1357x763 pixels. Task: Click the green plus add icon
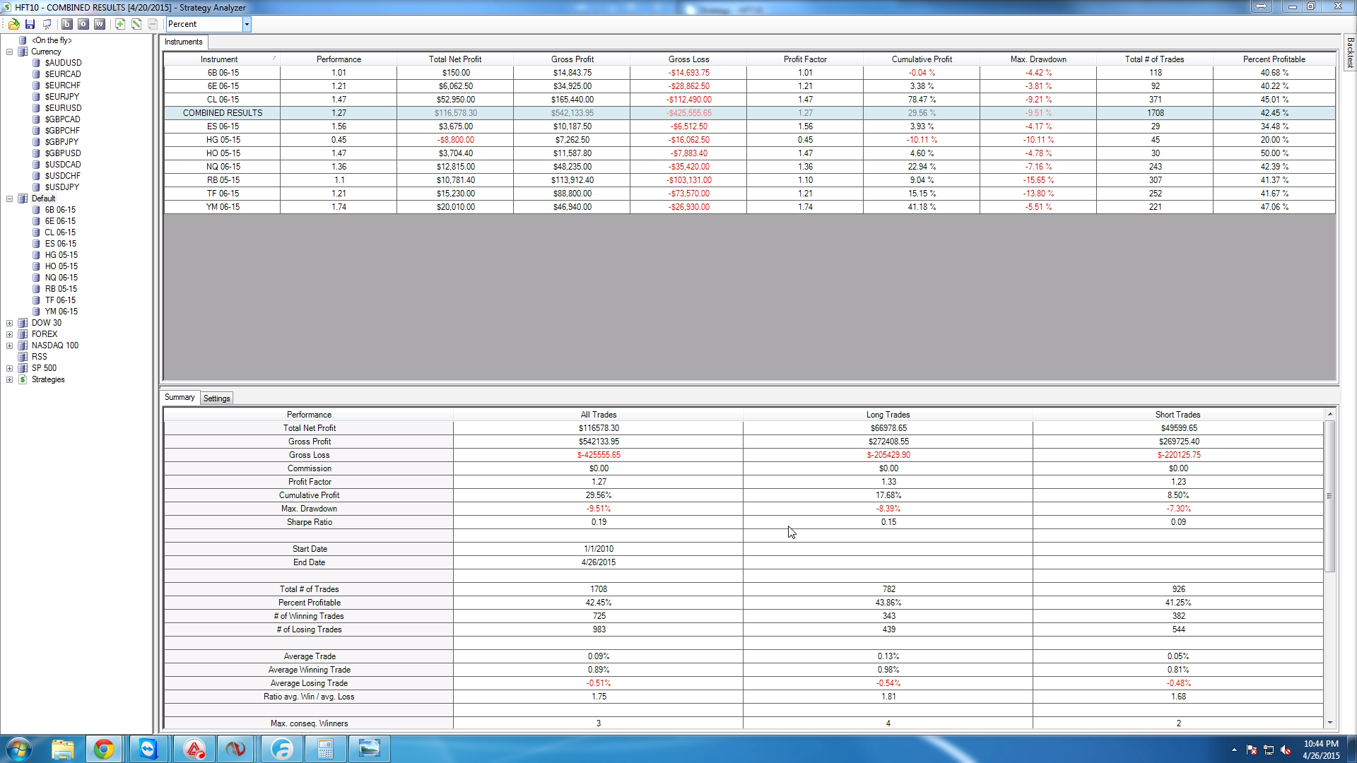pos(120,24)
